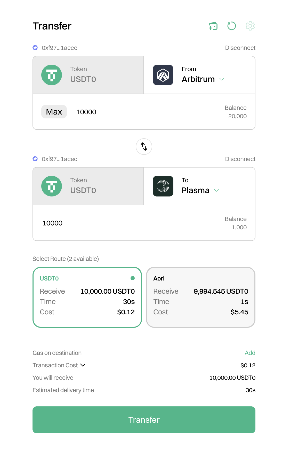Click Disconnect for the source wallet
The image size is (290, 455).
point(240,48)
